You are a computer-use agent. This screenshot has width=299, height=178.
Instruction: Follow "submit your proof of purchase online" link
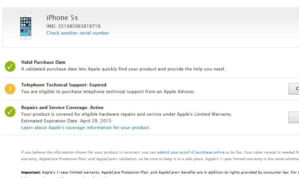click(x=191, y=152)
